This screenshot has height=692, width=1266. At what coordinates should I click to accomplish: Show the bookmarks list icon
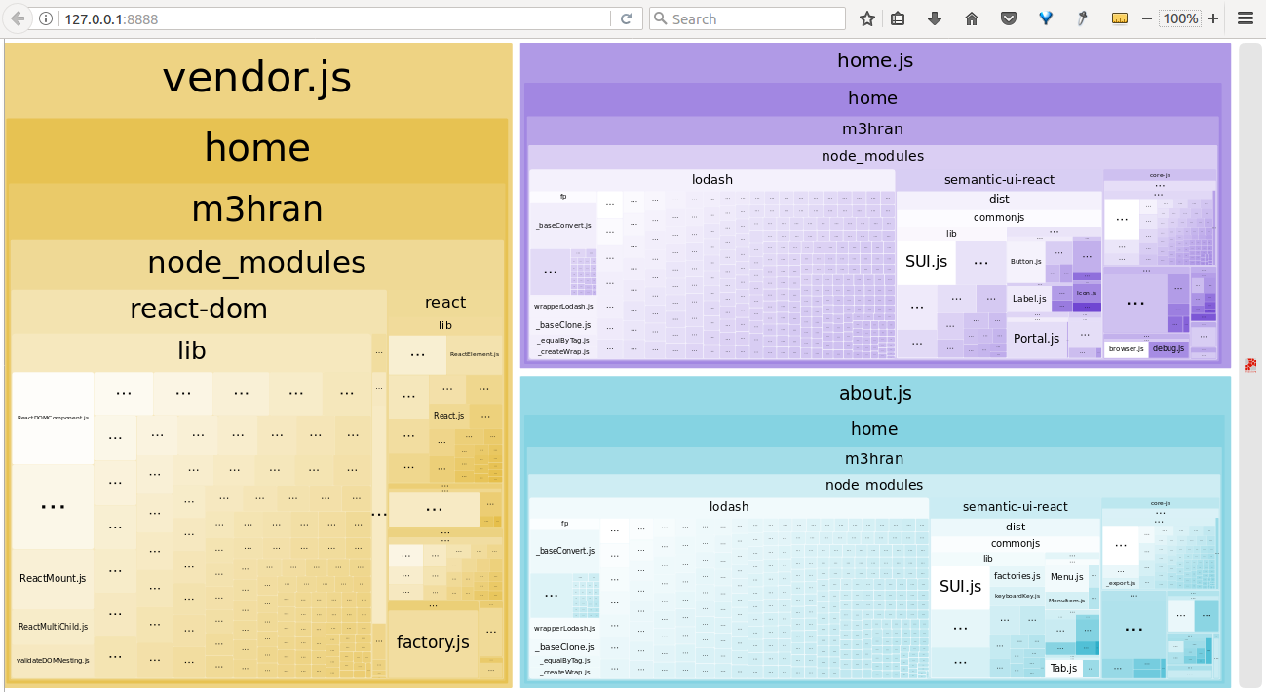pyautogui.click(x=898, y=18)
